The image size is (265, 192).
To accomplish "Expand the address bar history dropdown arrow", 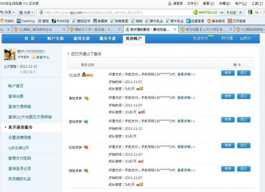I will [x=222, y=12].
